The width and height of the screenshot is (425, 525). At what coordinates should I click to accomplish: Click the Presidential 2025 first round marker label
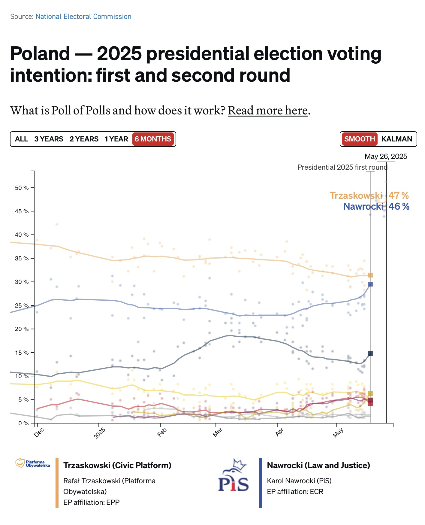342,167
